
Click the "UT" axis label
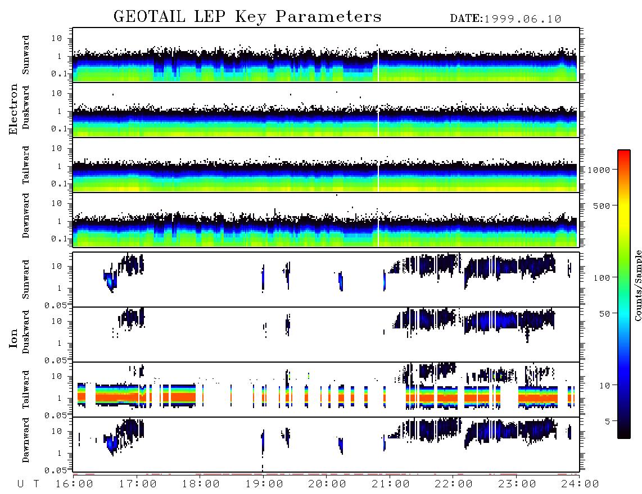click(28, 484)
